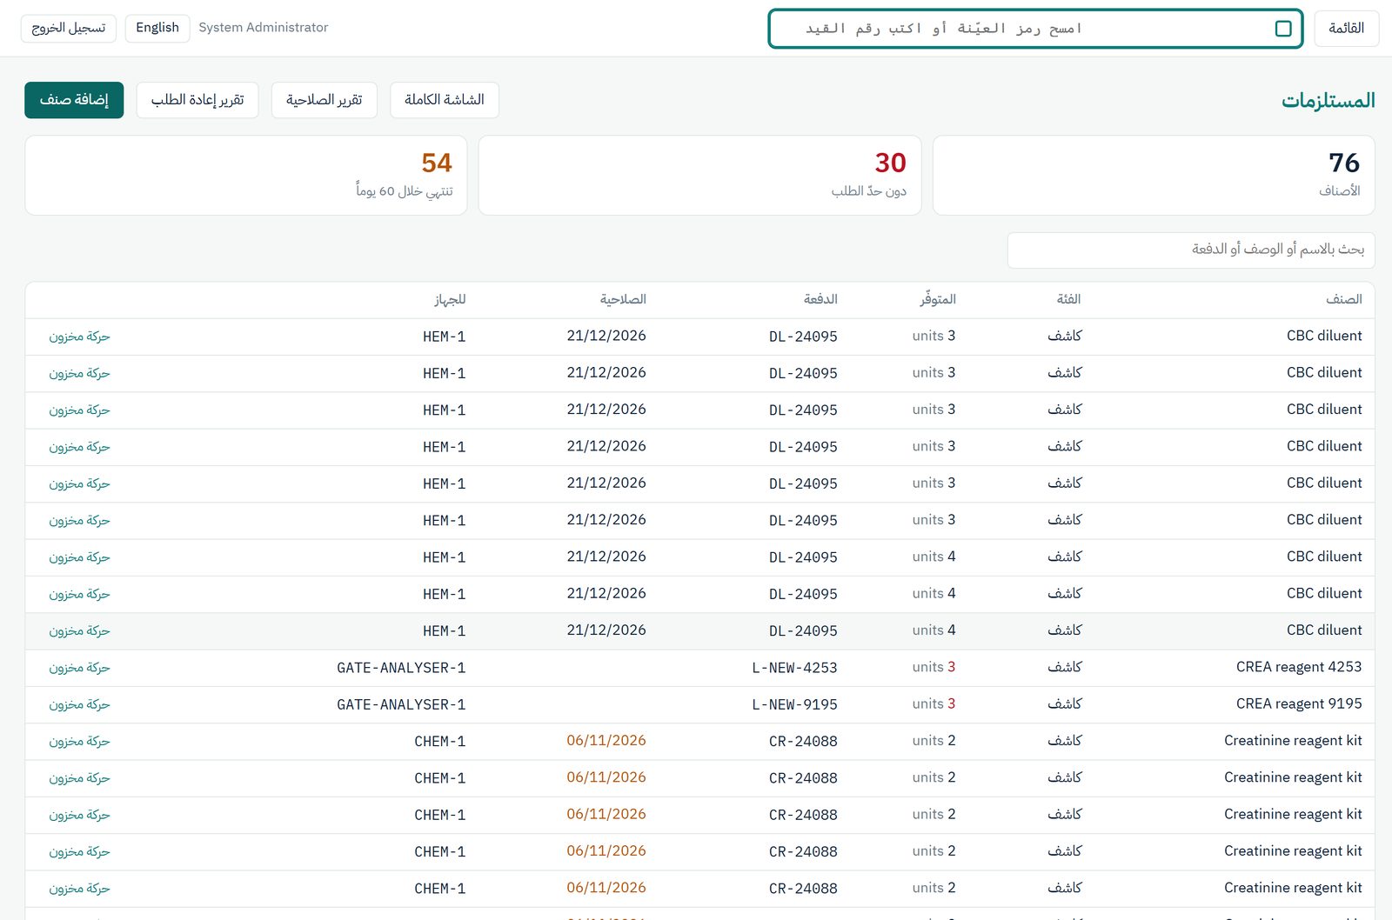The height and width of the screenshot is (920, 1392).
Task: Select the 76 الأصناف items card
Action: [1154, 175]
